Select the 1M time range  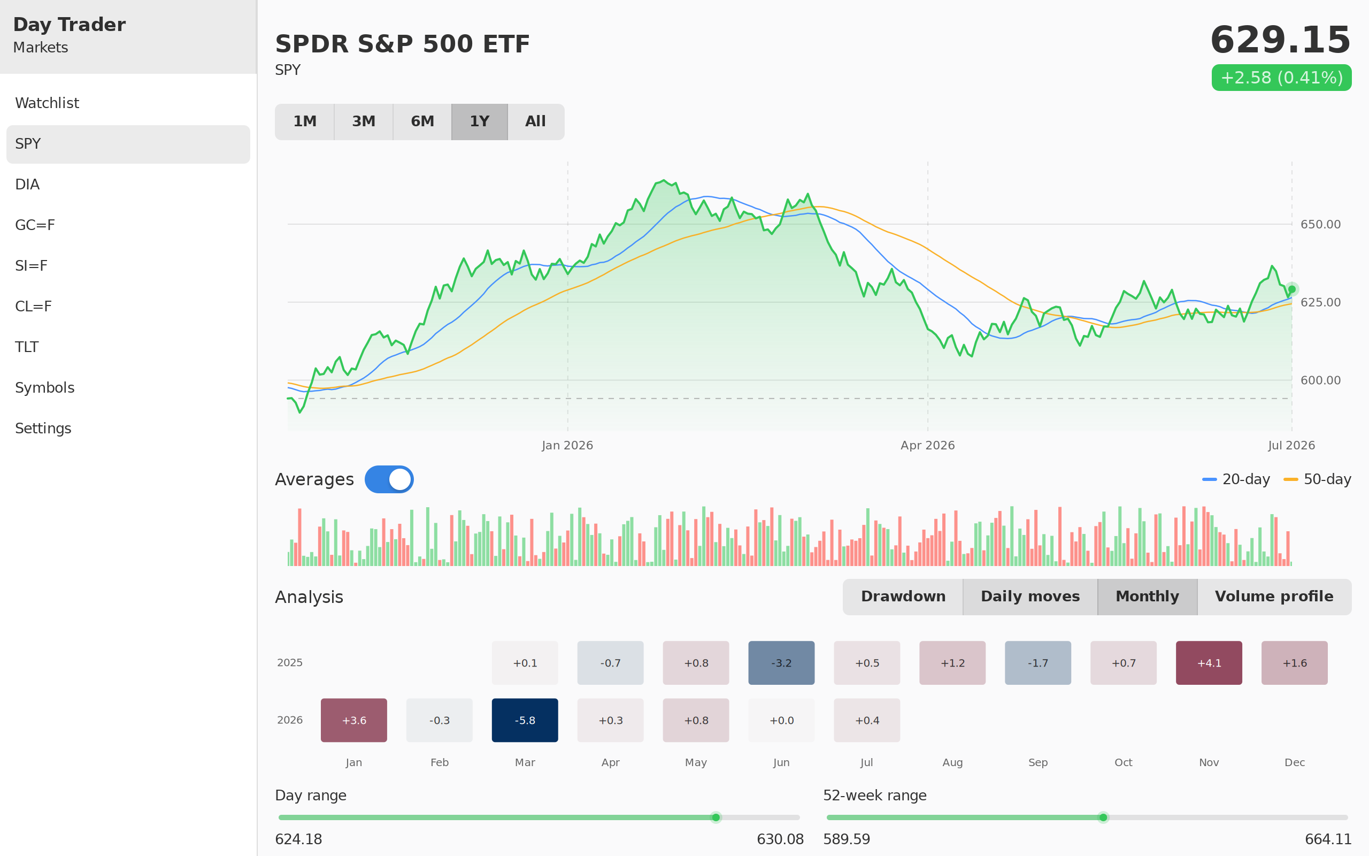tap(305, 122)
